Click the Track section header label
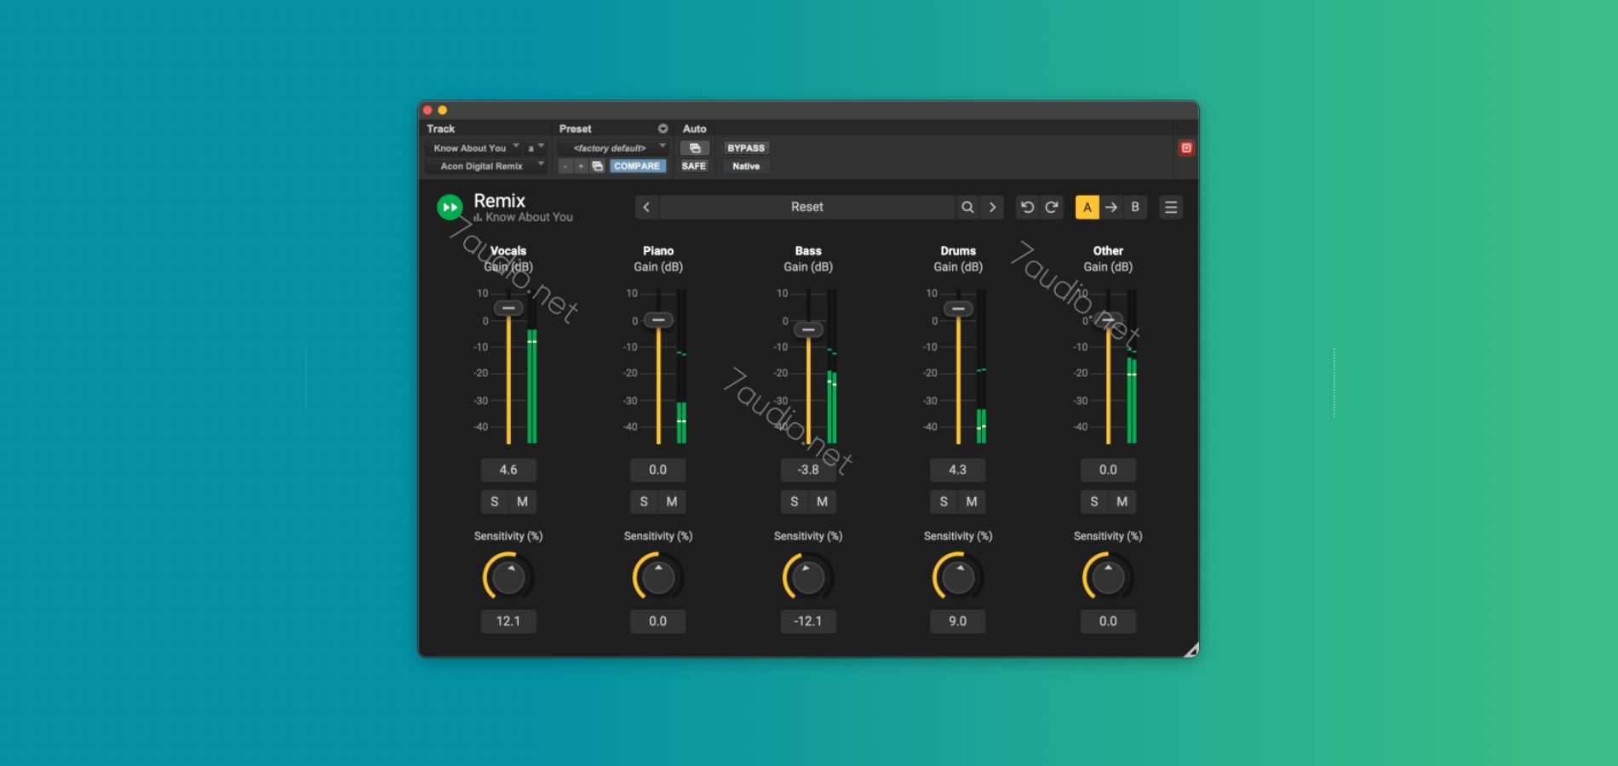1618x766 pixels. coord(441,129)
